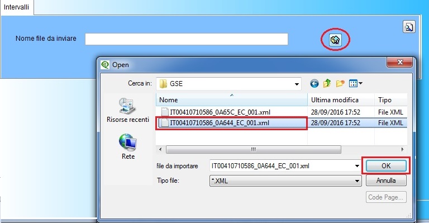Click the file icon of IT00410710586_0A65C_EC_001.xml

coord(165,112)
